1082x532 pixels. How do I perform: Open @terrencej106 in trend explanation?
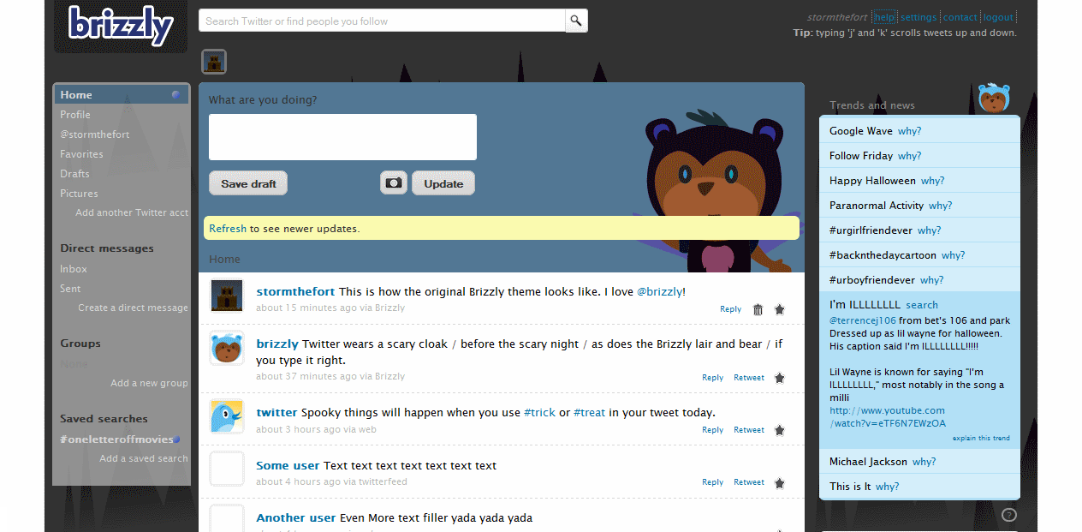click(863, 320)
